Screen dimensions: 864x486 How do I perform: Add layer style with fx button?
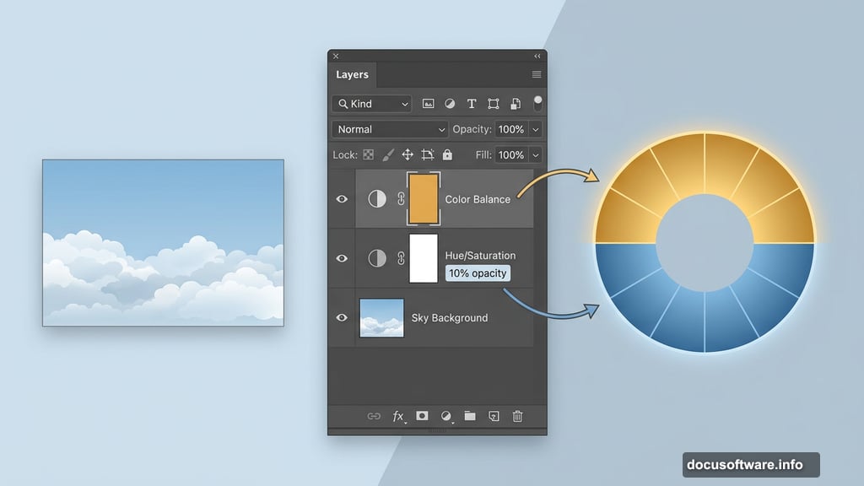coord(398,416)
